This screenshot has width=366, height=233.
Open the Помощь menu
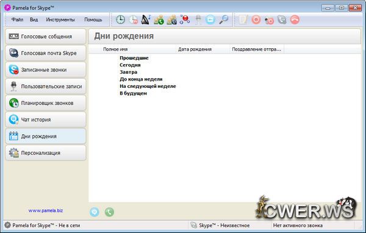click(x=93, y=20)
